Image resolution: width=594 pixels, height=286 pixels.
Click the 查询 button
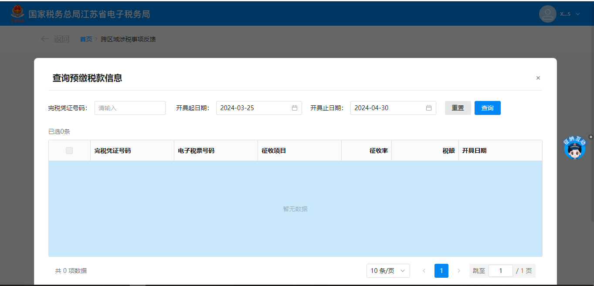[487, 108]
